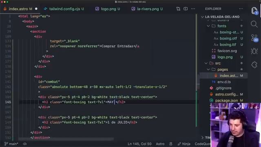Open favicon.svg in the explorer
The width and height of the screenshot is (261, 147).
click(x=227, y=51)
